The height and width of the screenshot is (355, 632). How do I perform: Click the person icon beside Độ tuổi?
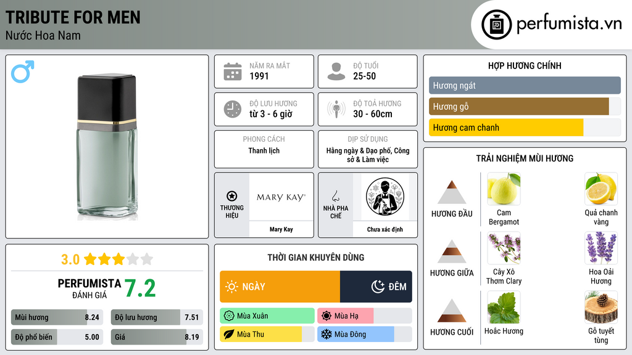pyautogui.click(x=336, y=71)
